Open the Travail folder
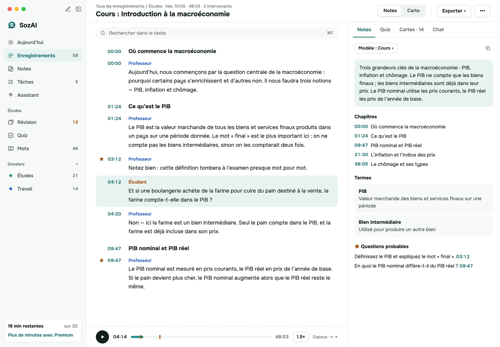This screenshot has width=500, height=347. tap(43, 189)
